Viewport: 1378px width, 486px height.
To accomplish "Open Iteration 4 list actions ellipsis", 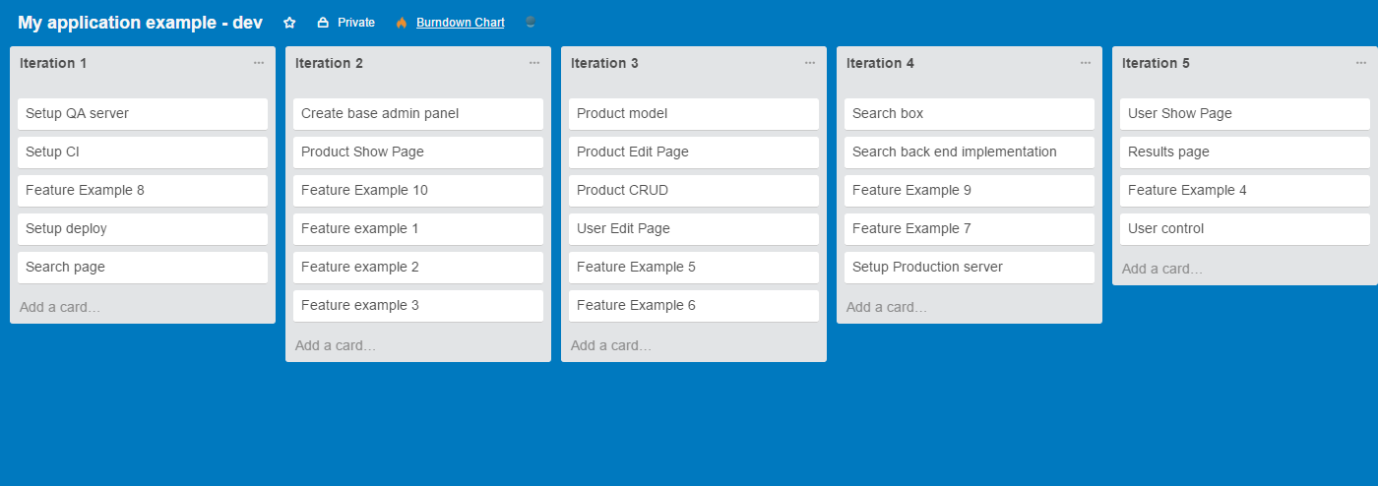I will pyautogui.click(x=1086, y=63).
